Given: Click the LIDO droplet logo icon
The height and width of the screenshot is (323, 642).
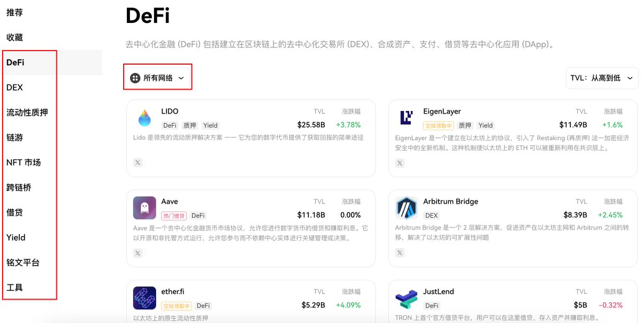Looking at the screenshot, I should pos(144,118).
